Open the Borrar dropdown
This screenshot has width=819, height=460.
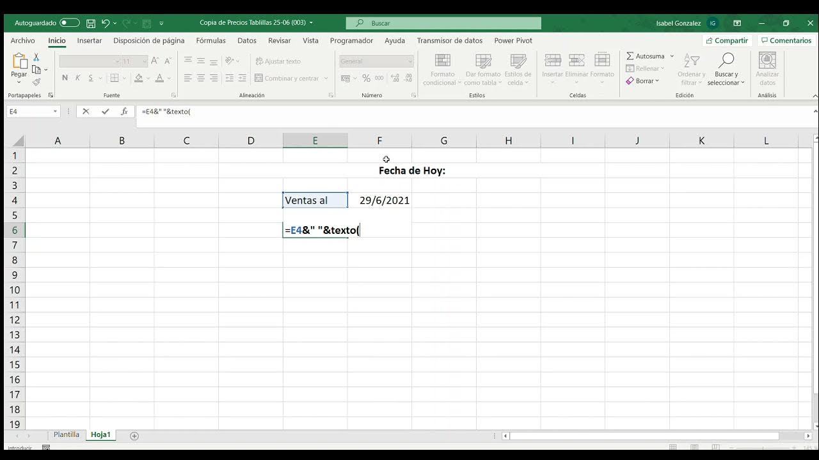coord(642,81)
